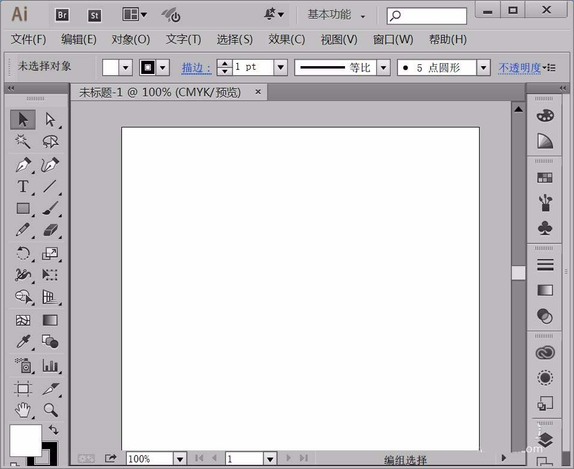
Task: Click the 描边 stroke link
Action: coord(197,68)
